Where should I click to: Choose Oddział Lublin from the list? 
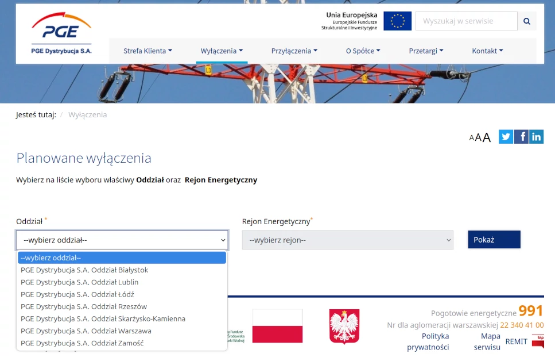pyautogui.click(x=122, y=282)
